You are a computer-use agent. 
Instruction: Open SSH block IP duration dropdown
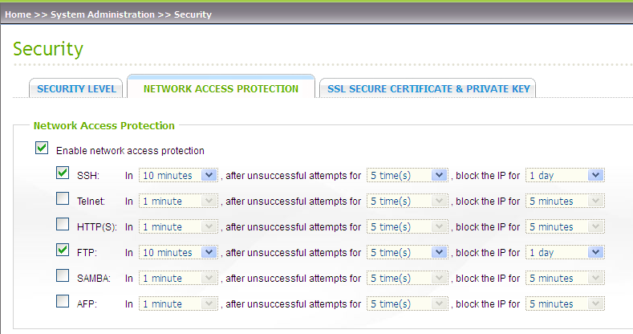click(564, 175)
